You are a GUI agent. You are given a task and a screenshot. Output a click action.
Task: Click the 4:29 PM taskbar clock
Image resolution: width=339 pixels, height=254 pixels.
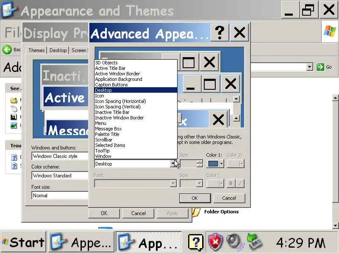pos(301,243)
